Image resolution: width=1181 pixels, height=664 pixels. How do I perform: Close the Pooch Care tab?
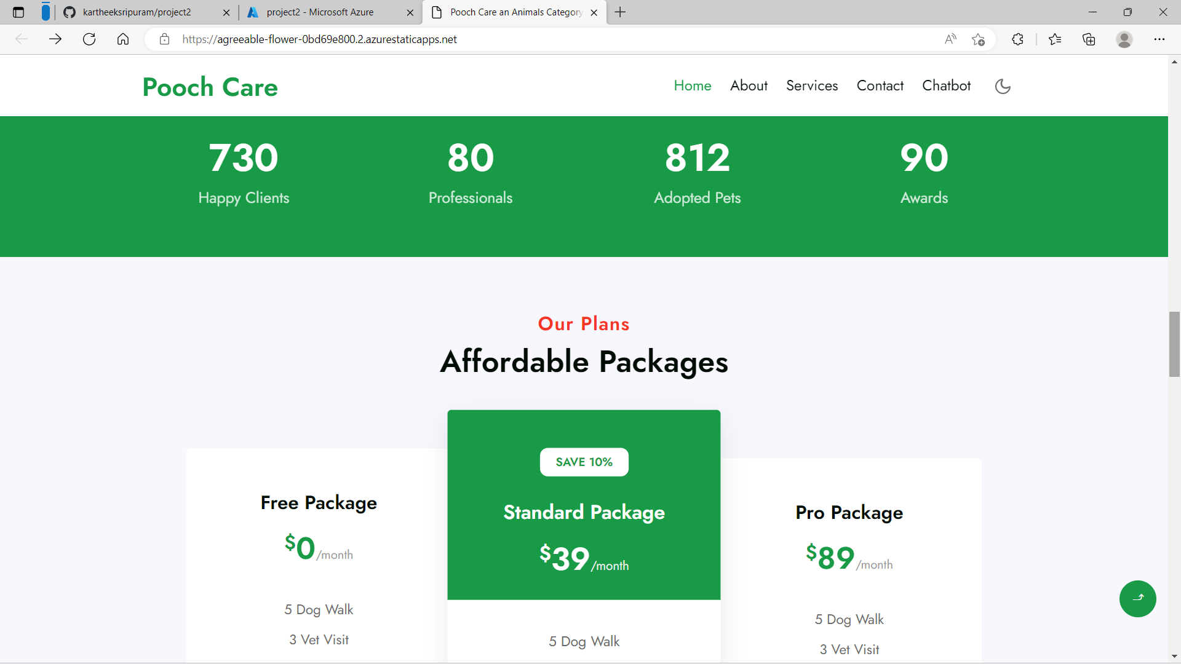pyautogui.click(x=594, y=12)
